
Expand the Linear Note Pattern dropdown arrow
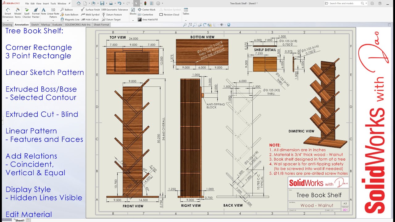53,20
